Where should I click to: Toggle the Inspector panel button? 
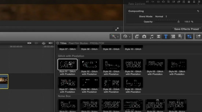(189, 37)
